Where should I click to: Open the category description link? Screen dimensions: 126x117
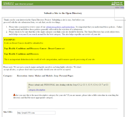point(37,90)
